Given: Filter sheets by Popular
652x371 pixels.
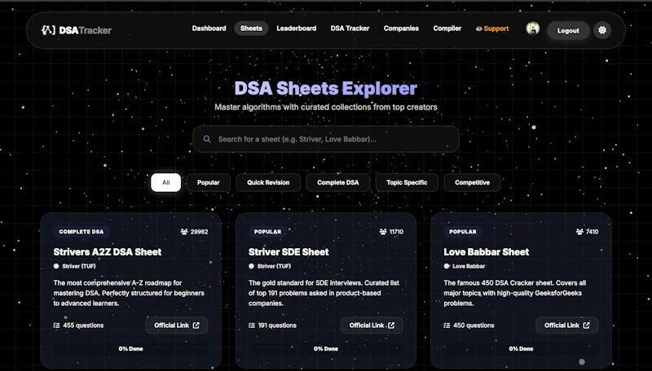Looking at the screenshot, I should point(209,182).
